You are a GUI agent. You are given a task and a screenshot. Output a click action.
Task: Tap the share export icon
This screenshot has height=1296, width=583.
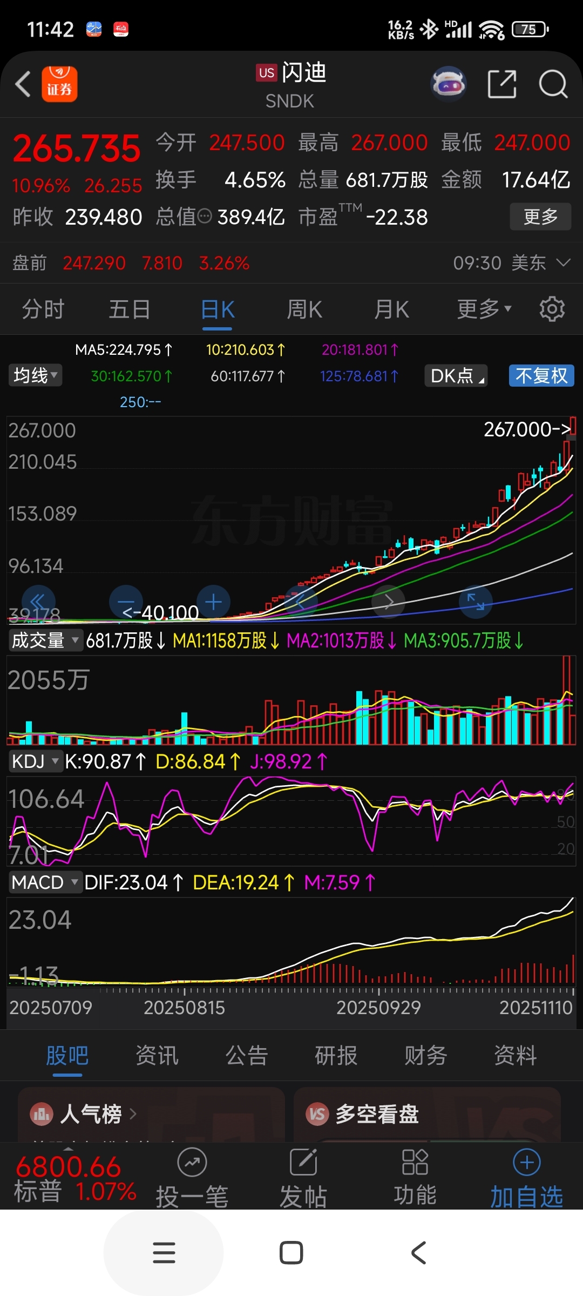click(x=502, y=84)
